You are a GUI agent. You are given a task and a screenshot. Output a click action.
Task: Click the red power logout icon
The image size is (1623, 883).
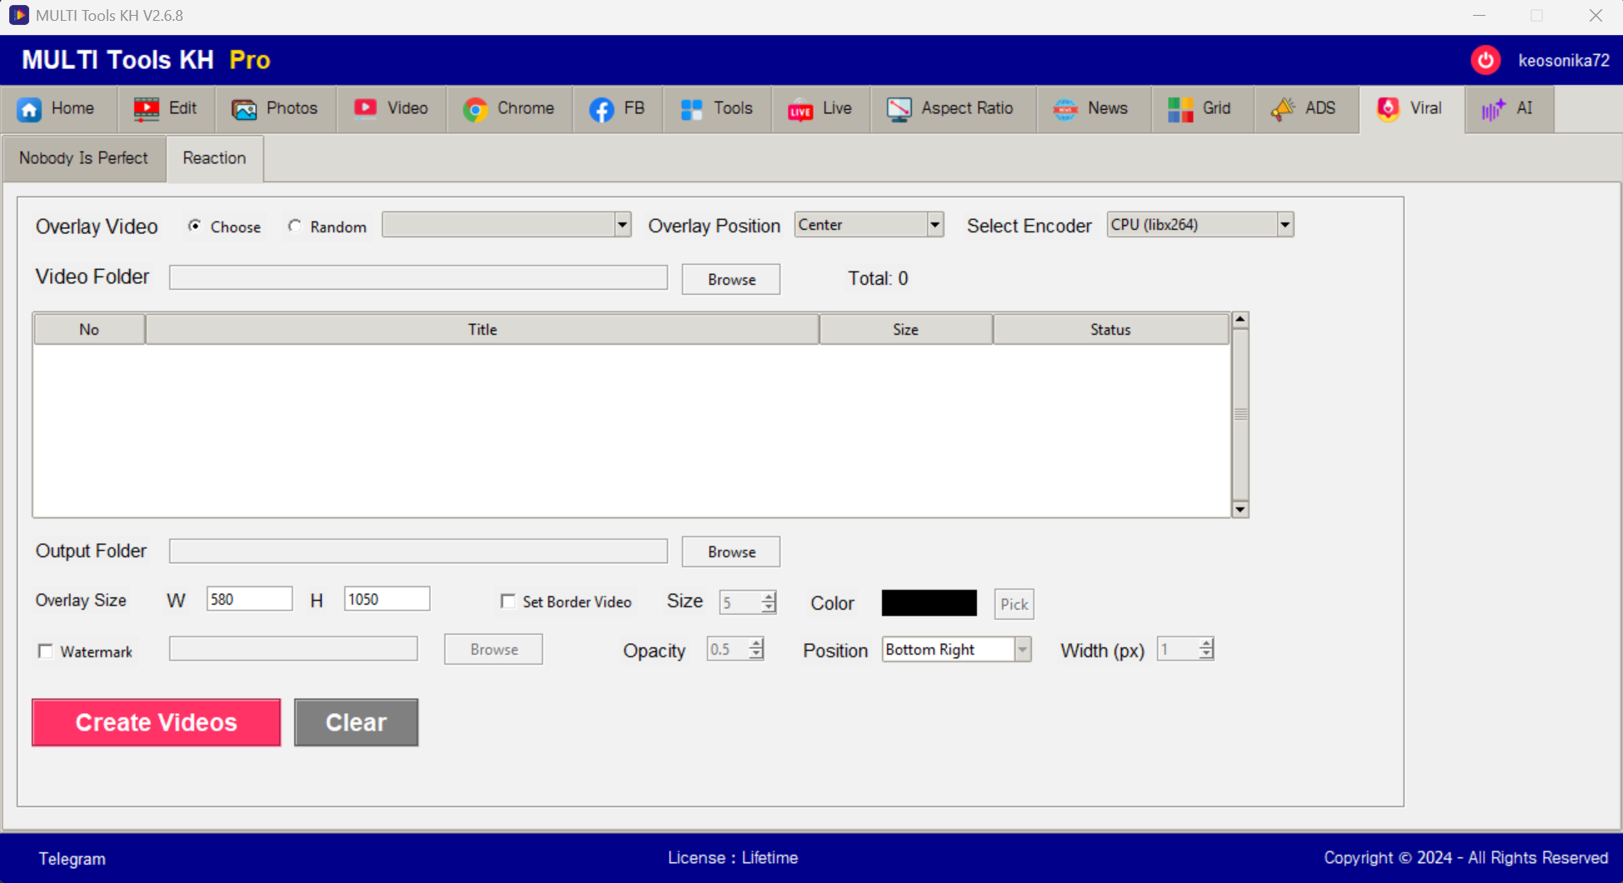1485,60
